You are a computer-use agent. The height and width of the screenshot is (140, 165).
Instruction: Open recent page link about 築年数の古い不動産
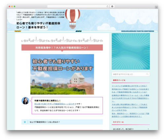(130, 90)
